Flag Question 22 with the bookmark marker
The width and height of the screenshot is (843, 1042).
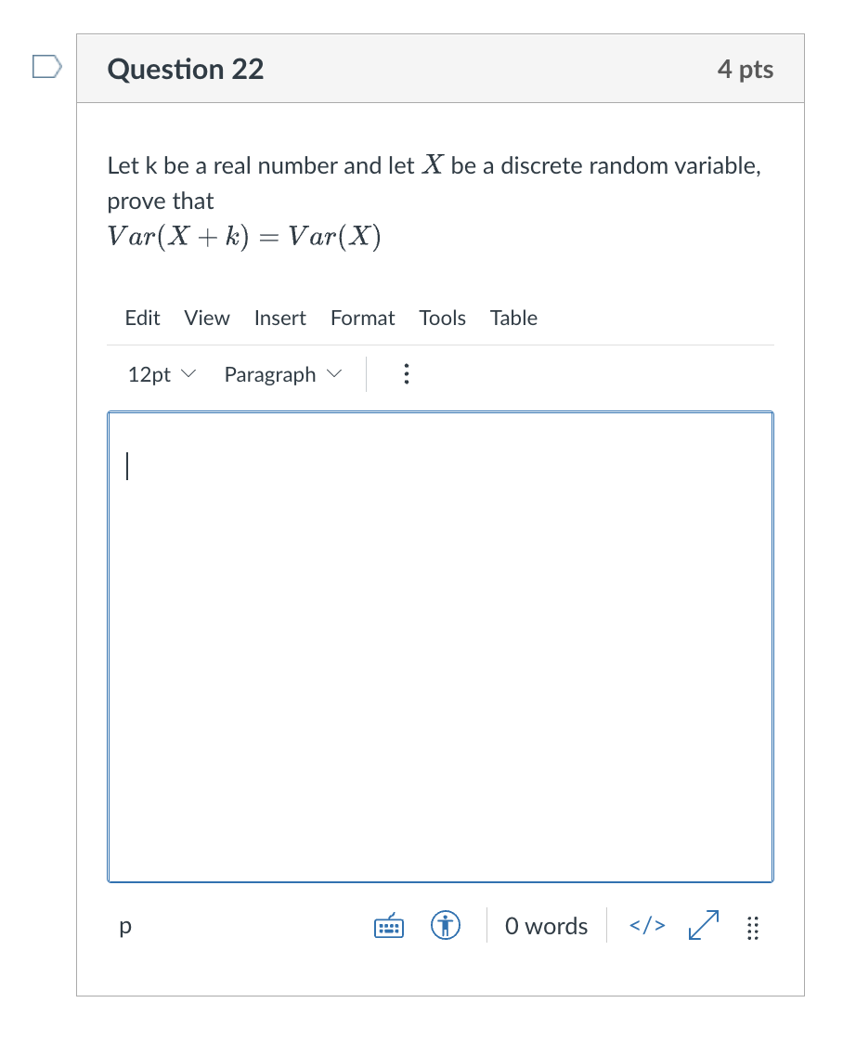tap(45, 66)
